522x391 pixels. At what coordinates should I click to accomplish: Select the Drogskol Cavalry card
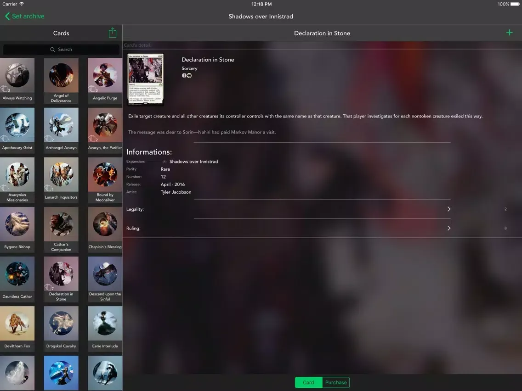61,329
